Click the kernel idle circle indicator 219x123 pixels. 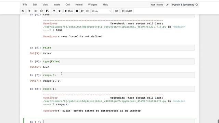pyautogui.click(x=197, y=4)
